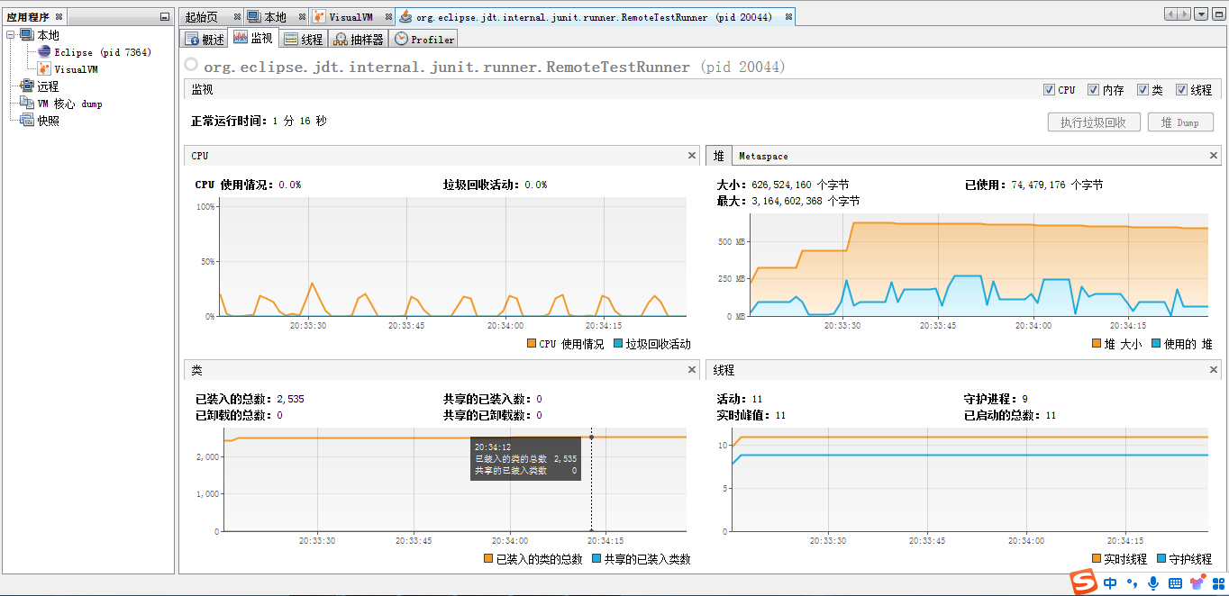Open the Profiler tab
1229x596 pixels.
(424, 39)
